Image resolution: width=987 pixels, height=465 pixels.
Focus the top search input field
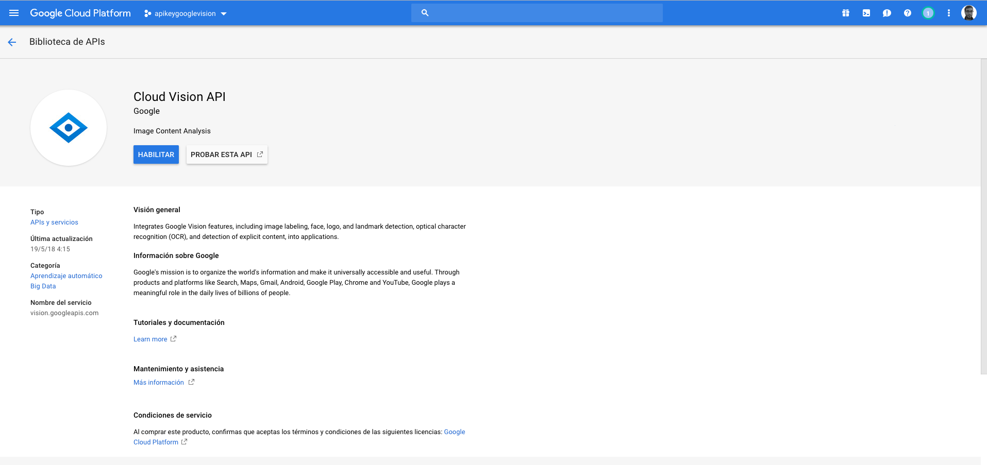pyautogui.click(x=537, y=13)
